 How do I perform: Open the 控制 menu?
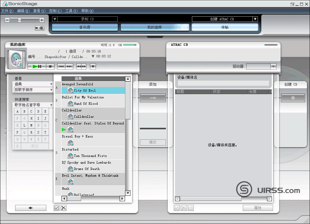(x=55, y=11)
